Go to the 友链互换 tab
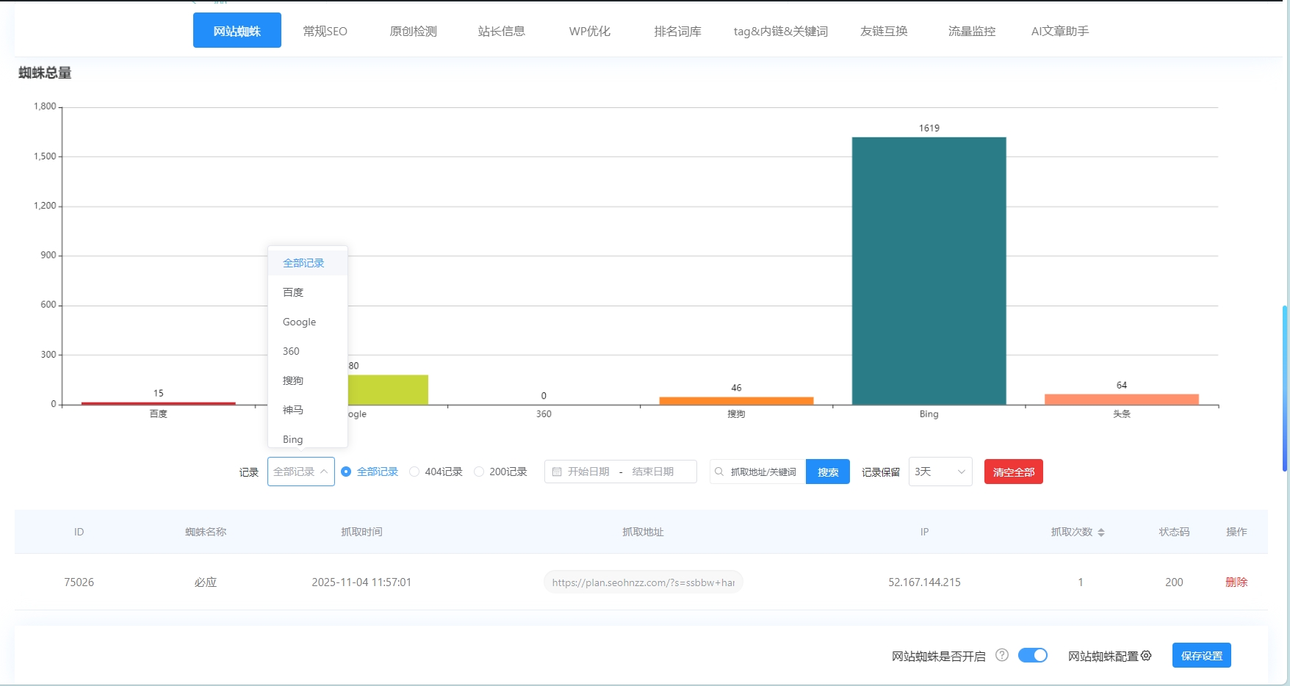The height and width of the screenshot is (686, 1290). coord(883,31)
